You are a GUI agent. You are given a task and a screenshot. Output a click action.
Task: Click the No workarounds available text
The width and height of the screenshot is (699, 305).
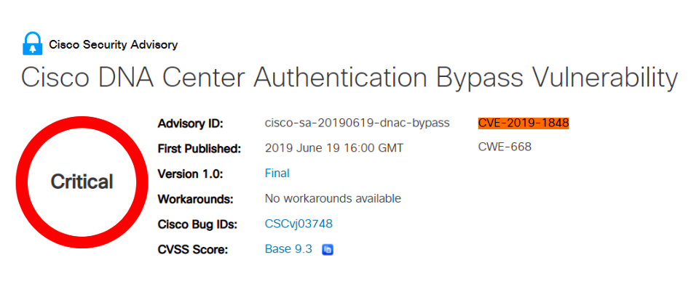333,198
